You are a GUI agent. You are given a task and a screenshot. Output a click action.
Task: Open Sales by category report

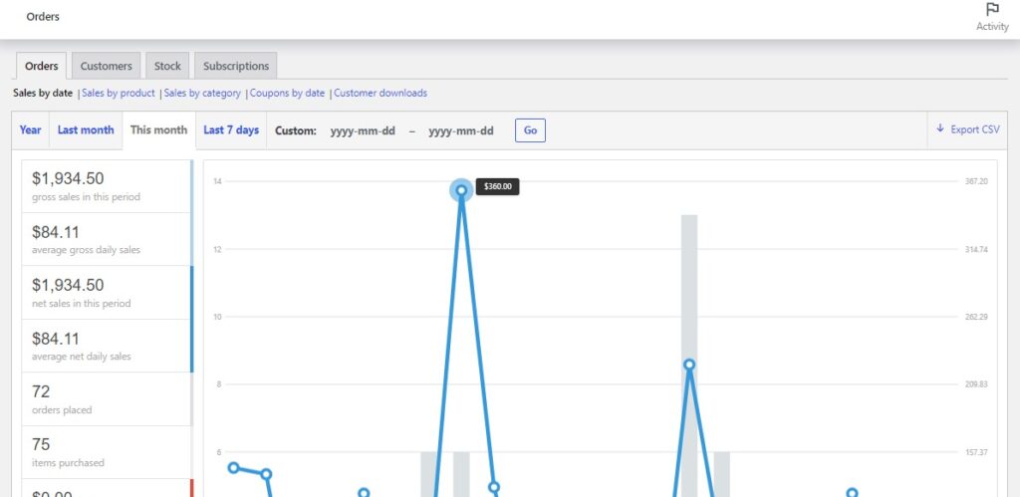[x=202, y=93]
